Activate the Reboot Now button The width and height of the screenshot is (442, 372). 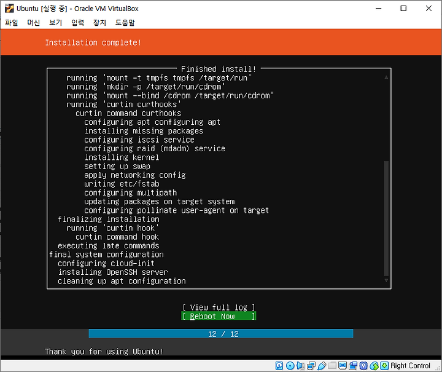[x=219, y=316]
